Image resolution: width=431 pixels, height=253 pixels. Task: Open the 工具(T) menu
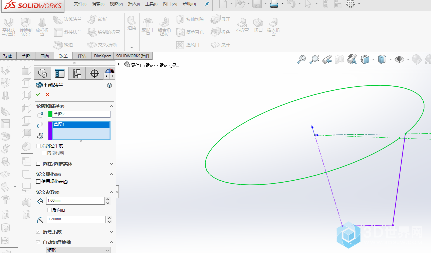click(152, 4)
